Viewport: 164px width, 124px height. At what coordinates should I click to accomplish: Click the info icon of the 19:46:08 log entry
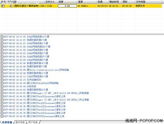pos(2,116)
